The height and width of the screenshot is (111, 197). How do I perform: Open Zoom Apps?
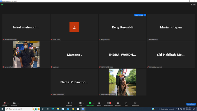126,104
